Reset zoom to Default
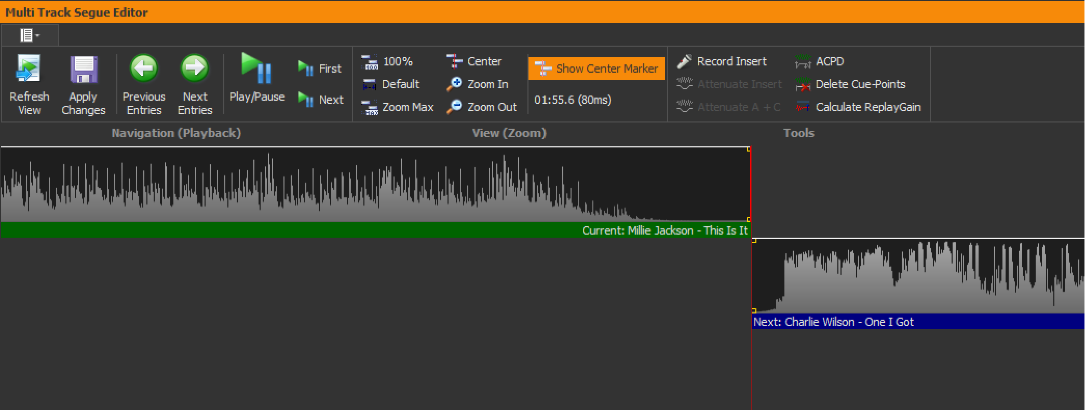The image size is (1085, 410). 390,84
